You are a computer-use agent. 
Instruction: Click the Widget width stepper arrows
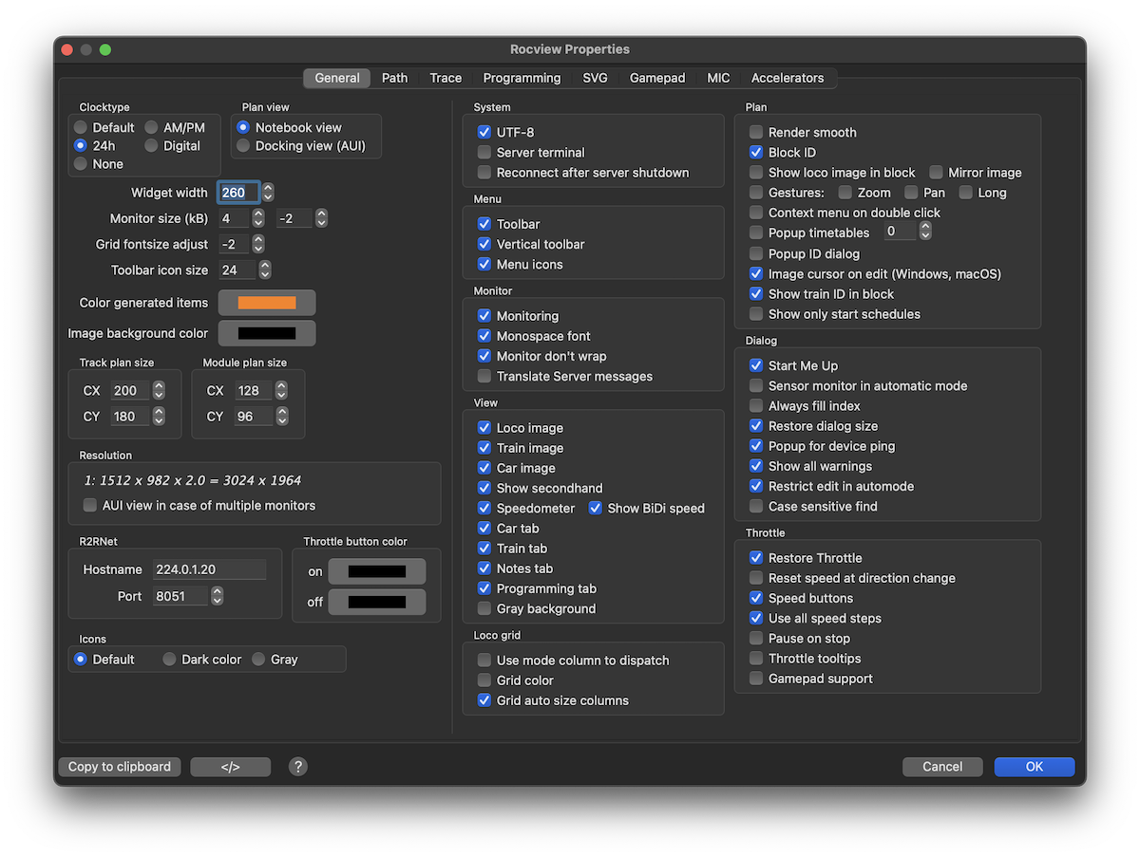[x=268, y=193]
